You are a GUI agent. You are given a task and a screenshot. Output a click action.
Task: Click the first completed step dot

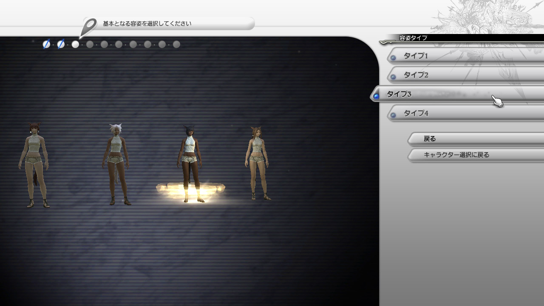click(x=46, y=44)
